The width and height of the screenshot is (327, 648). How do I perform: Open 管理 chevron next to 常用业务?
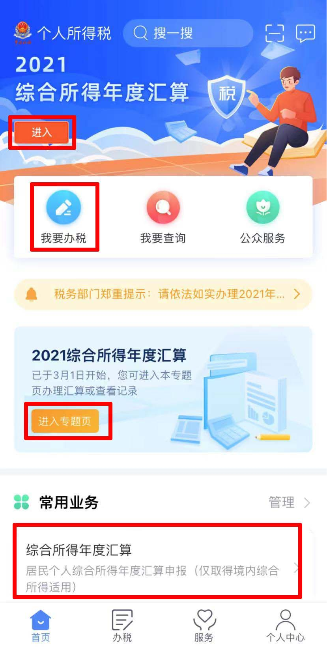pyautogui.click(x=307, y=503)
